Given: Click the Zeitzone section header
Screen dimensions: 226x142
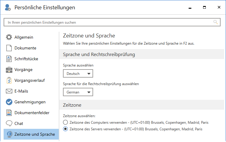Looking at the screenshot, I should tap(72, 105).
